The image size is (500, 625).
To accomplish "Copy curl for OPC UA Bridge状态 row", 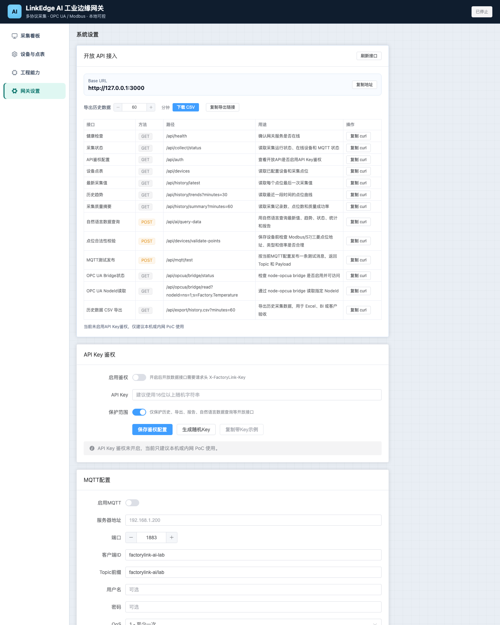I will click(358, 276).
